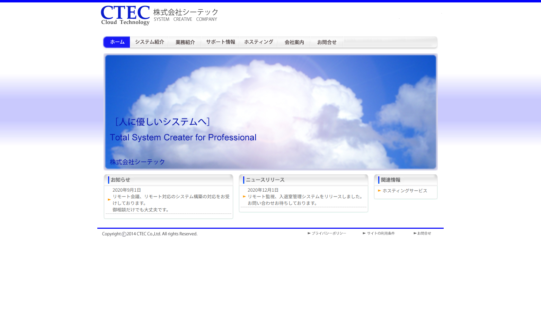Click the arrow icon before サイトの利用条件
541x323 pixels.
pyautogui.click(x=364, y=233)
